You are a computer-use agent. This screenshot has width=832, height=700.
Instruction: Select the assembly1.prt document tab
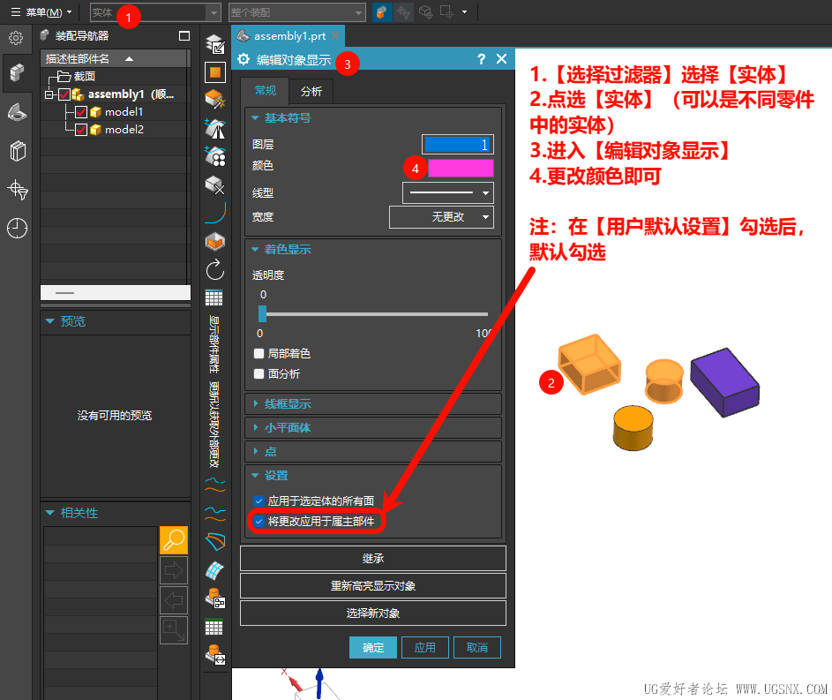tap(289, 36)
